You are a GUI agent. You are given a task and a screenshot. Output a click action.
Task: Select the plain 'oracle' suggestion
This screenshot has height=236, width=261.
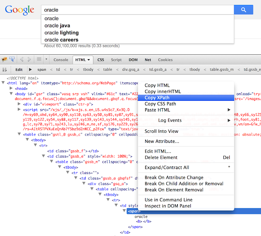[137, 18]
